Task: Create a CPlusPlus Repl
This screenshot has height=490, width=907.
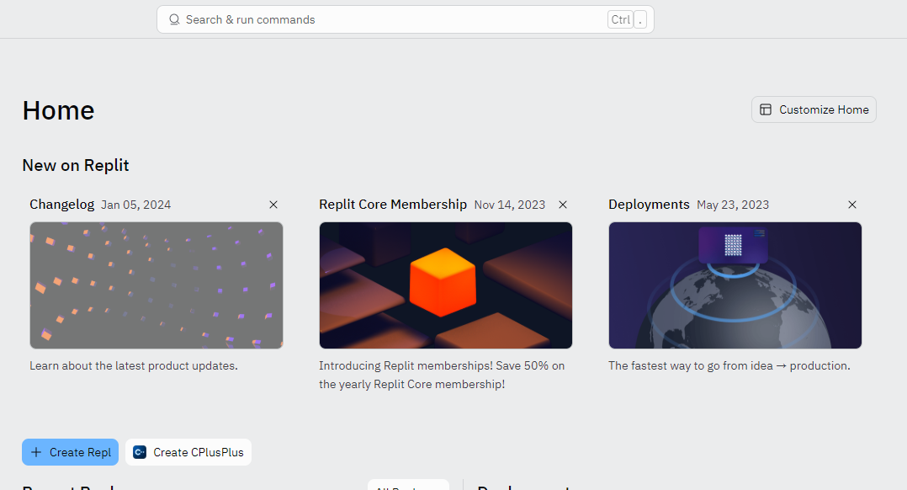Action: point(188,452)
